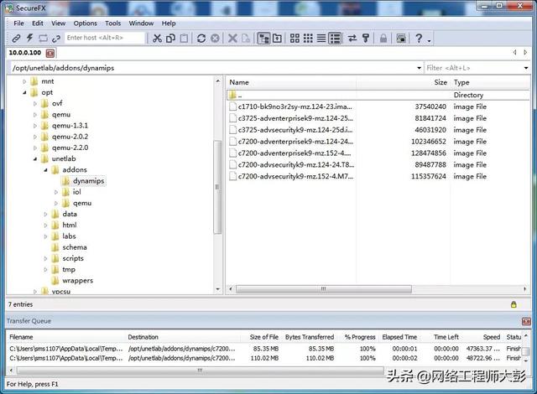Expand the mnt folder node
The height and width of the screenshot is (394, 537).
[24, 81]
